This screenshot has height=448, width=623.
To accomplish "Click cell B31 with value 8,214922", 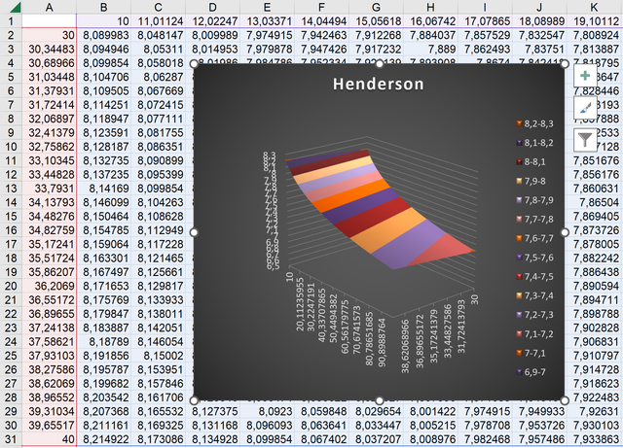I will pyautogui.click(x=104, y=439).
